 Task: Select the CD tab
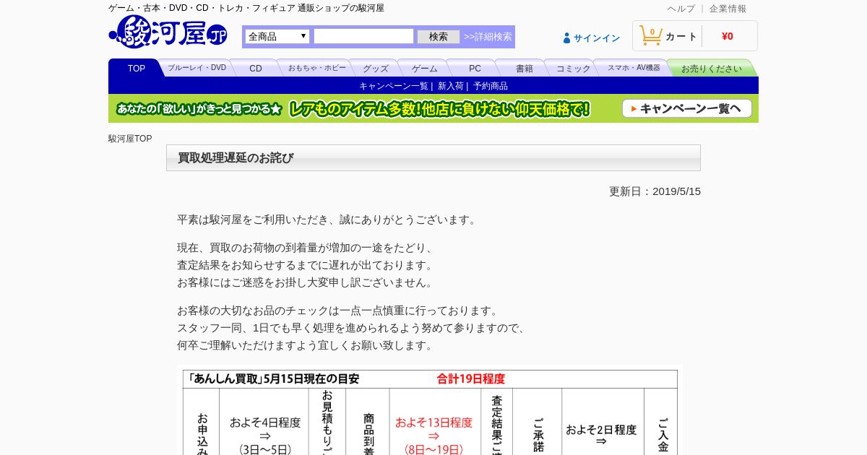[256, 68]
